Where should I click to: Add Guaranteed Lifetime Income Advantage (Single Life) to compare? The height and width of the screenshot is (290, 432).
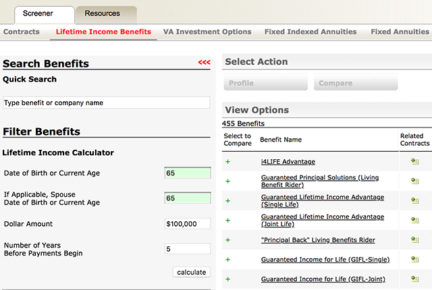227,201
